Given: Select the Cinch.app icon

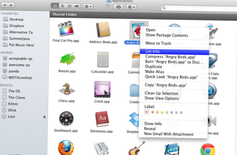Looking at the screenshot, I should click(x=102, y=89).
